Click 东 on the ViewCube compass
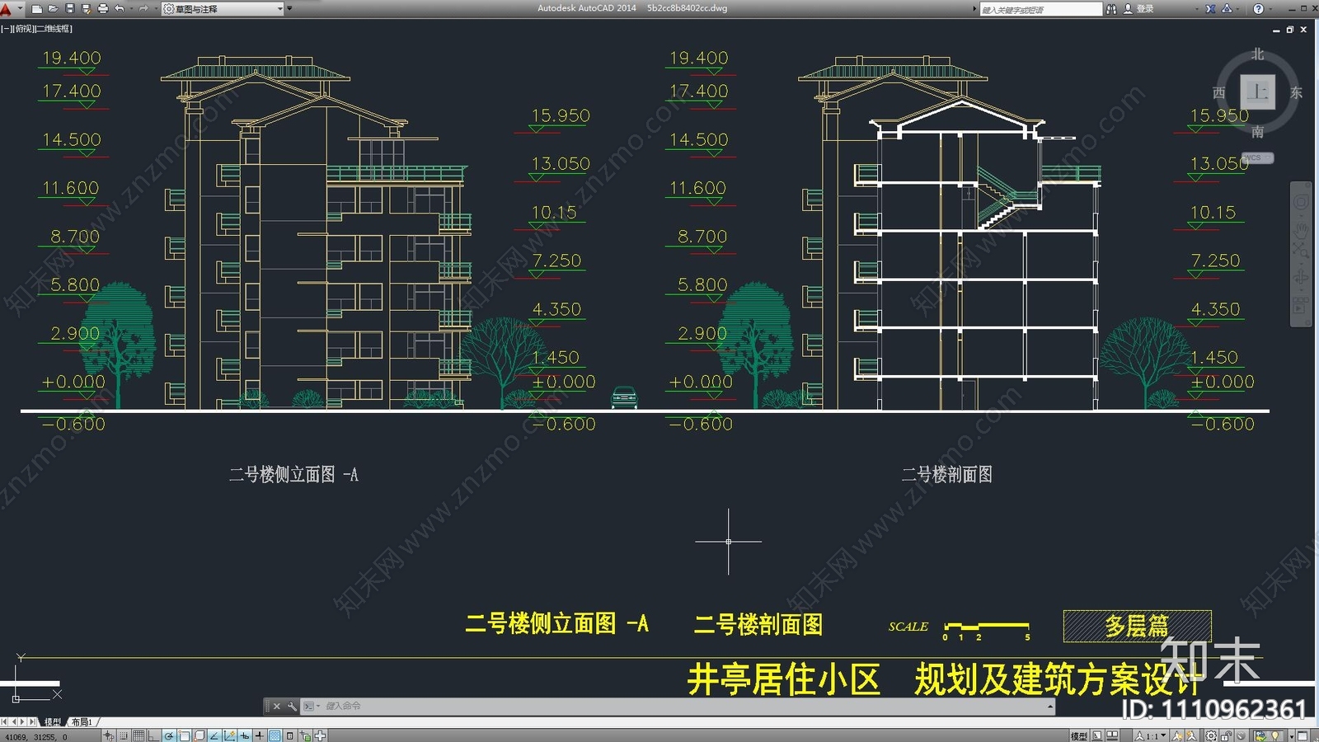This screenshot has width=1319, height=742. [x=1297, y=92]
